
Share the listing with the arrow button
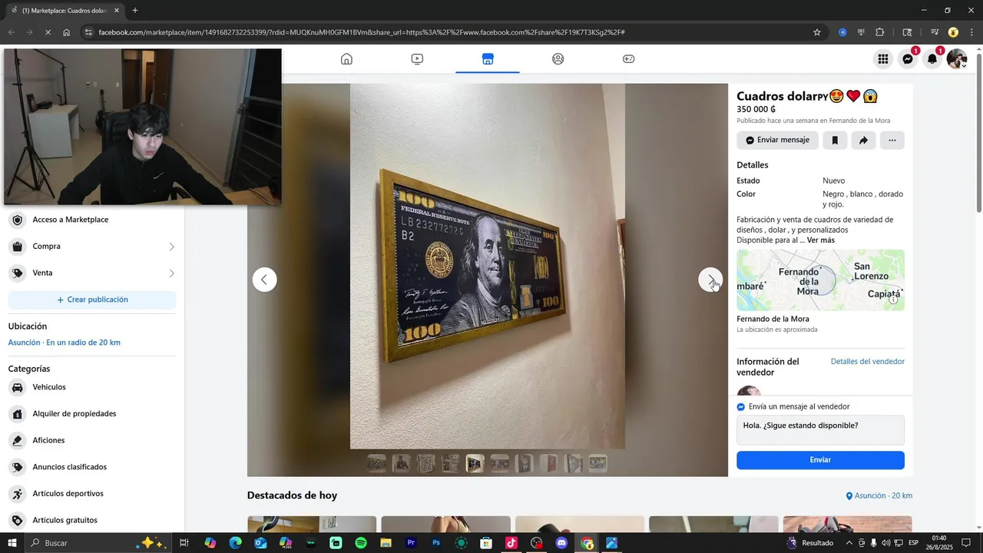click(x=863, y=141)
